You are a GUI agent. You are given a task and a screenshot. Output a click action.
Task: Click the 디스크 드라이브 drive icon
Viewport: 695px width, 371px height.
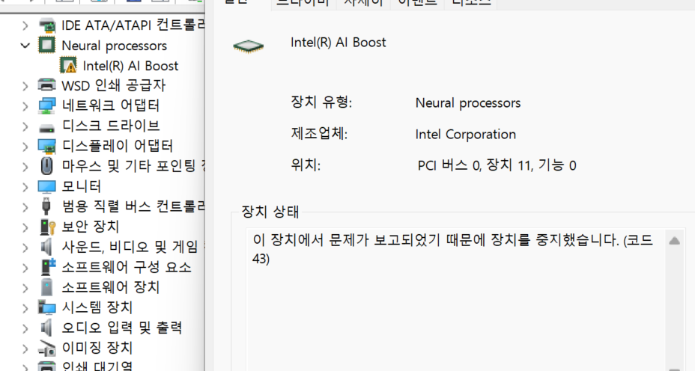click(x=47, y=129)
